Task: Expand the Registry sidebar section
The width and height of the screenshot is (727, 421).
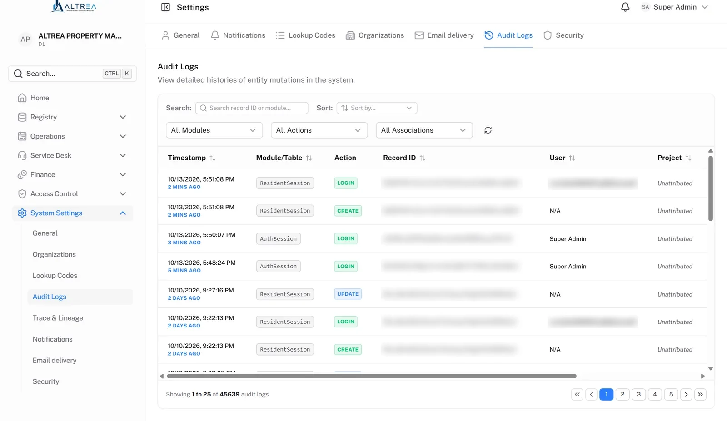Action: pyautogui.click(x=73, y=117)
